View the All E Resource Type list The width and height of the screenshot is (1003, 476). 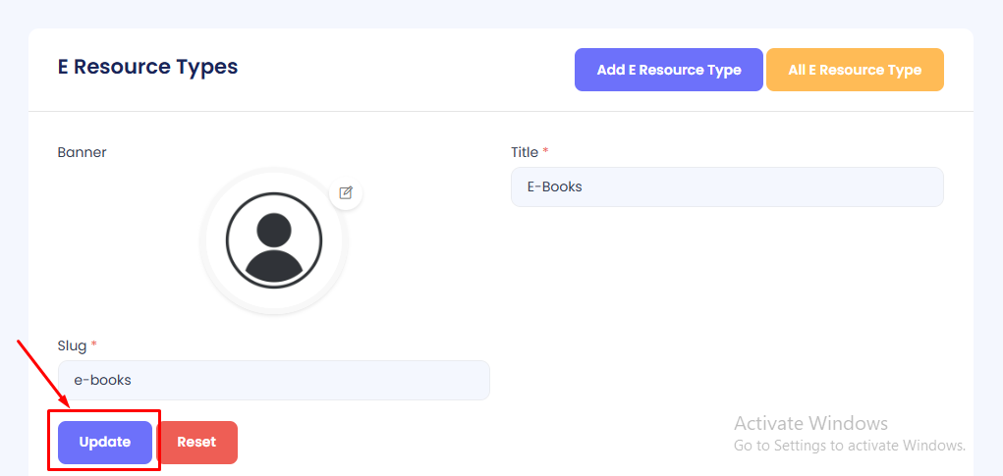(x=855, y=70)
